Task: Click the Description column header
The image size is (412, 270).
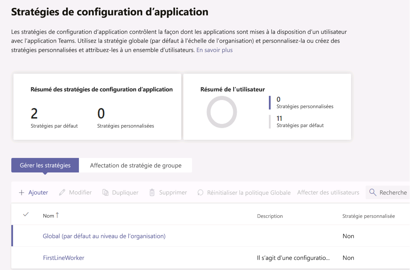Action: [x=270, y=216]
